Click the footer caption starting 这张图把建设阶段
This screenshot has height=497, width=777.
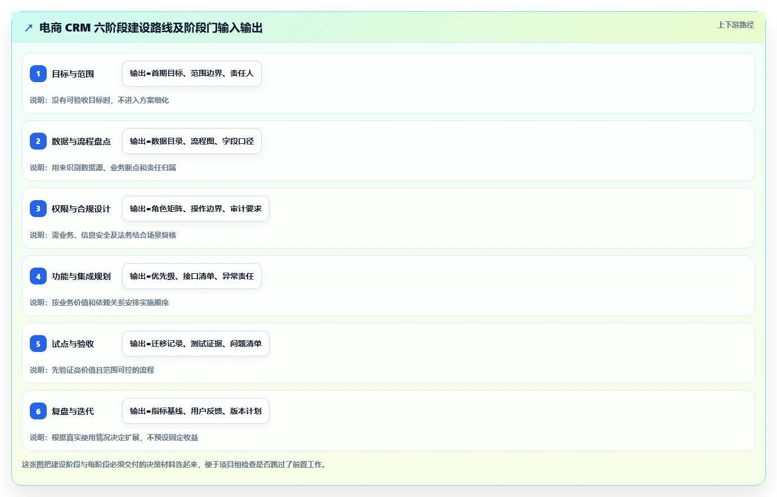click(x=174, y=464)
